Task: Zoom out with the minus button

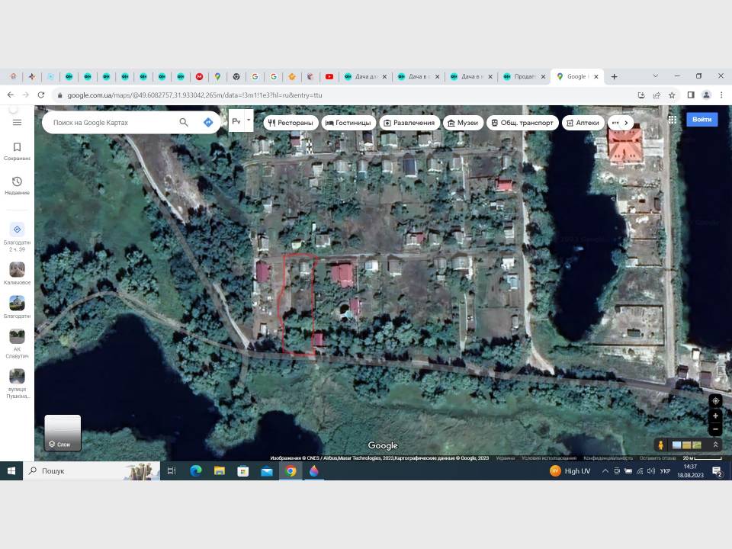Action: pyautogui.click(x=715, y=429)
